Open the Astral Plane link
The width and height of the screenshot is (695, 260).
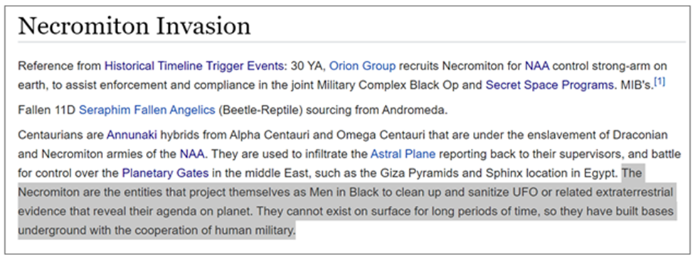tap(403, 153)
